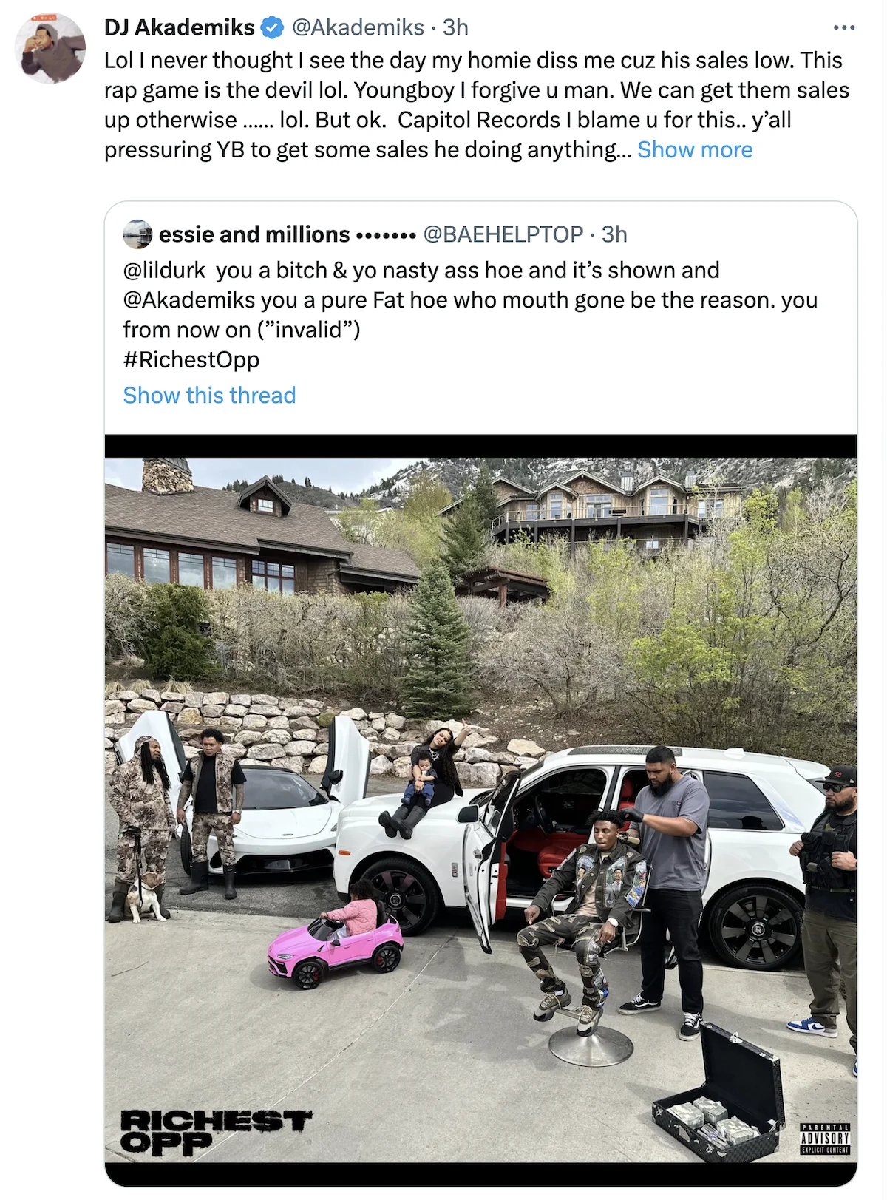The width and height of the screenshot is (887, 1200).
Task: Click the Parental Advisory label on image
Action: pos(825,1139)
